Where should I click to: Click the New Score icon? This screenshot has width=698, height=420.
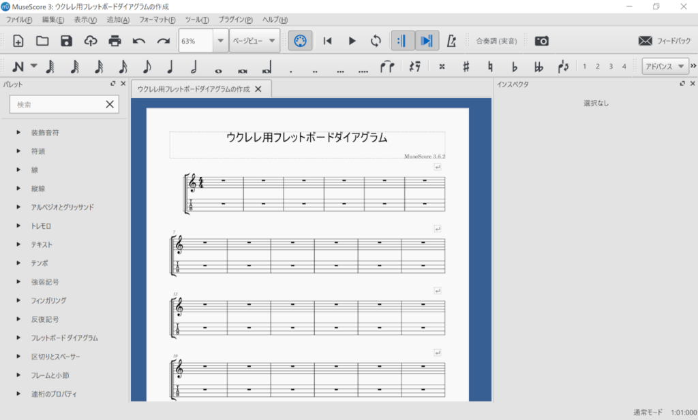point(18,41)
